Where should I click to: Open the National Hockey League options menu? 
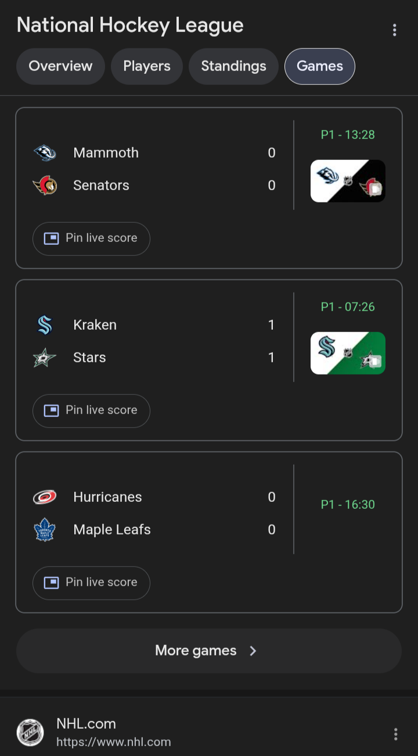click(x=395, y=30)
